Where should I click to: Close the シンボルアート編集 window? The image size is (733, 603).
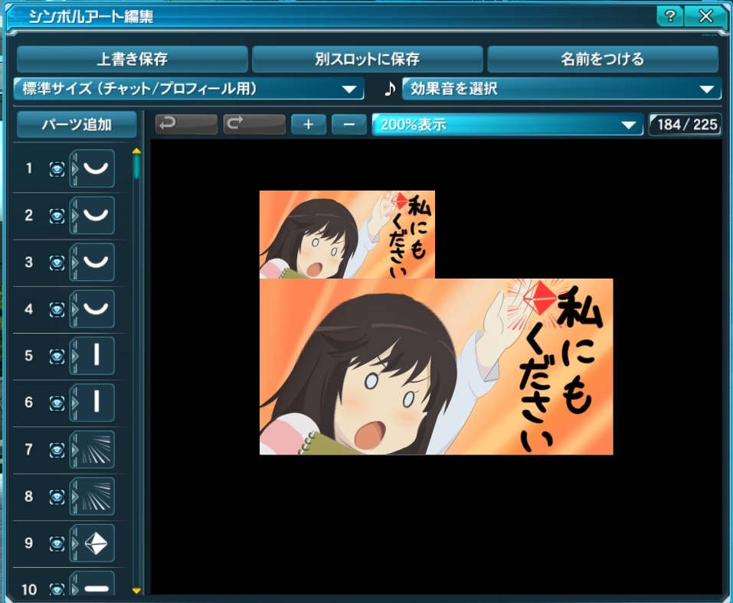coord(706,16)
